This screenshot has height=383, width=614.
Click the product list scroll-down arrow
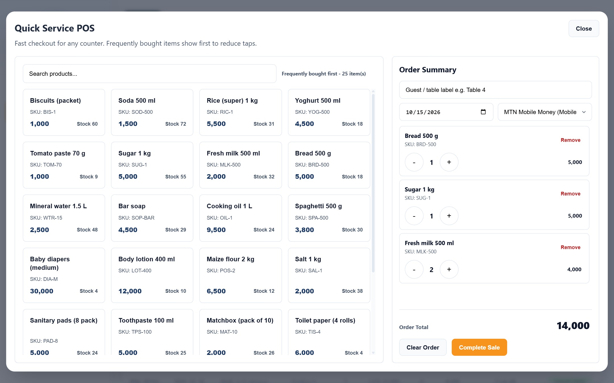point(373,353)
